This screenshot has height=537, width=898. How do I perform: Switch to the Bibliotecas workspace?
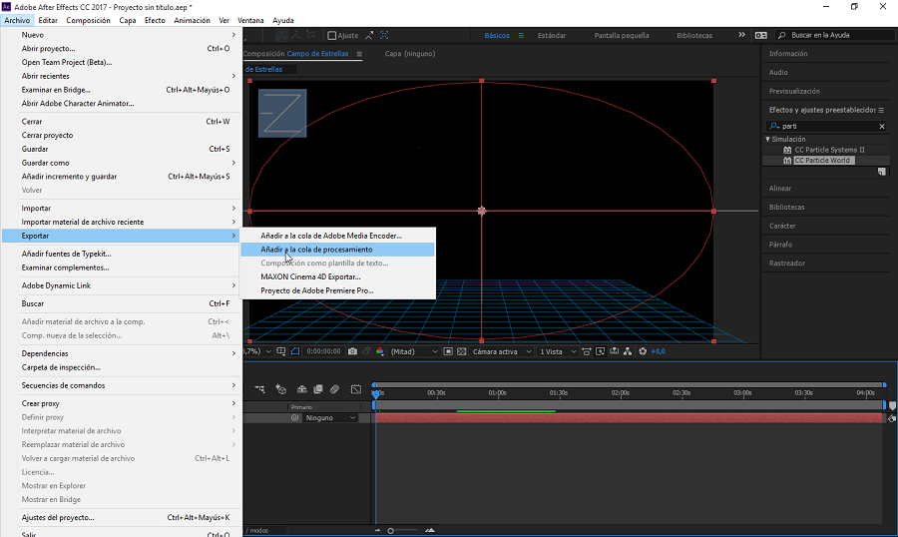click(694, 36)
